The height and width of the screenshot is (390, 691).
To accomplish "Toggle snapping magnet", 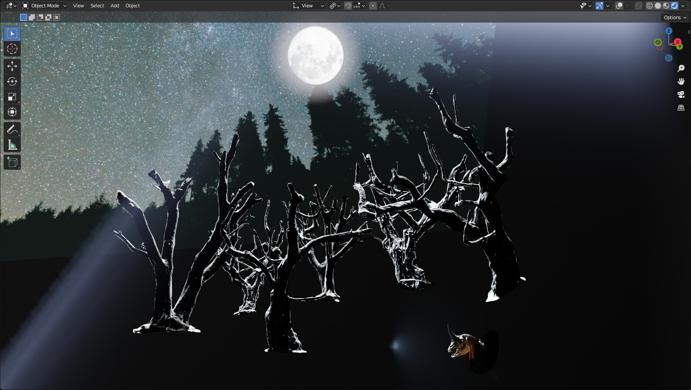I will coord(348,6).
